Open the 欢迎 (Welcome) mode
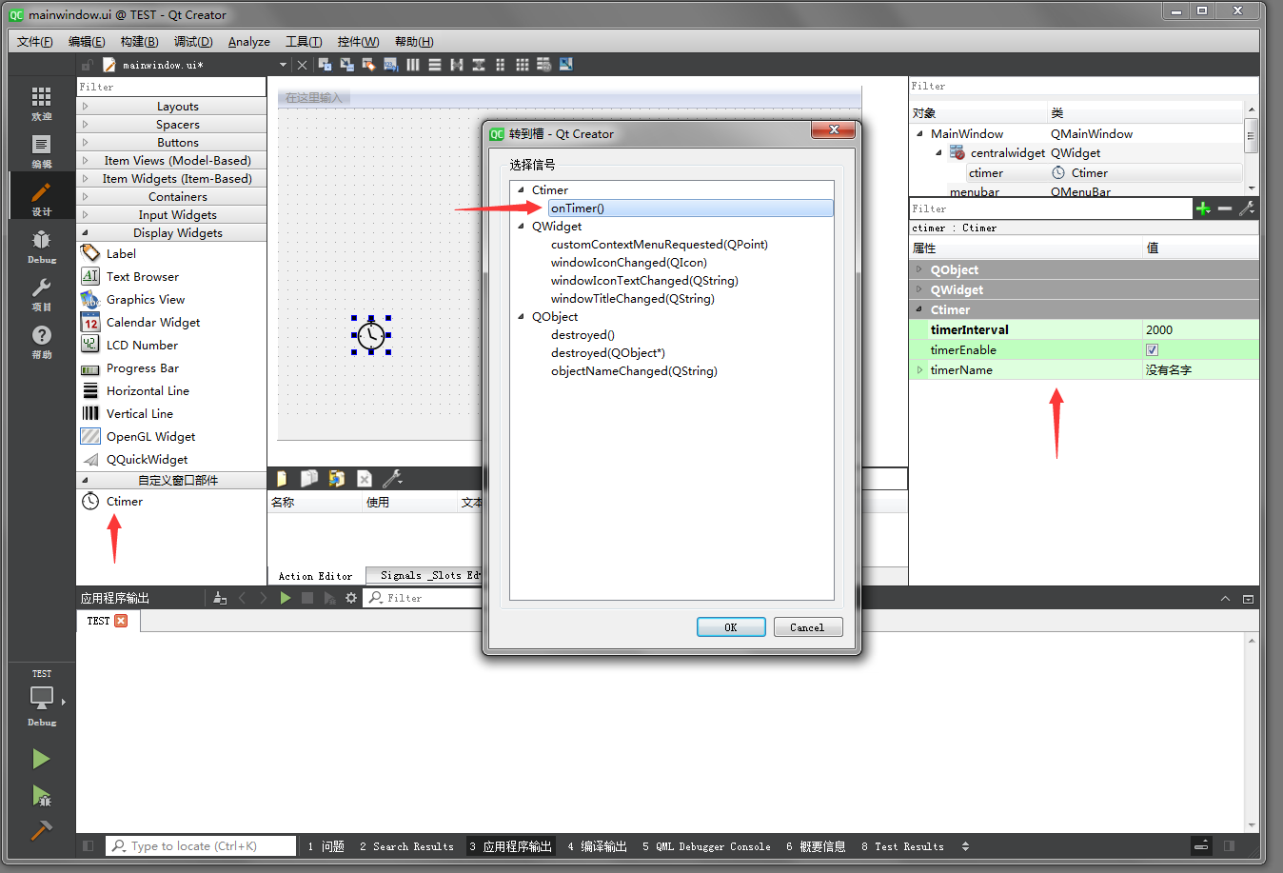The height and width of the screenshot is (873, 1283). click(41, 103)
